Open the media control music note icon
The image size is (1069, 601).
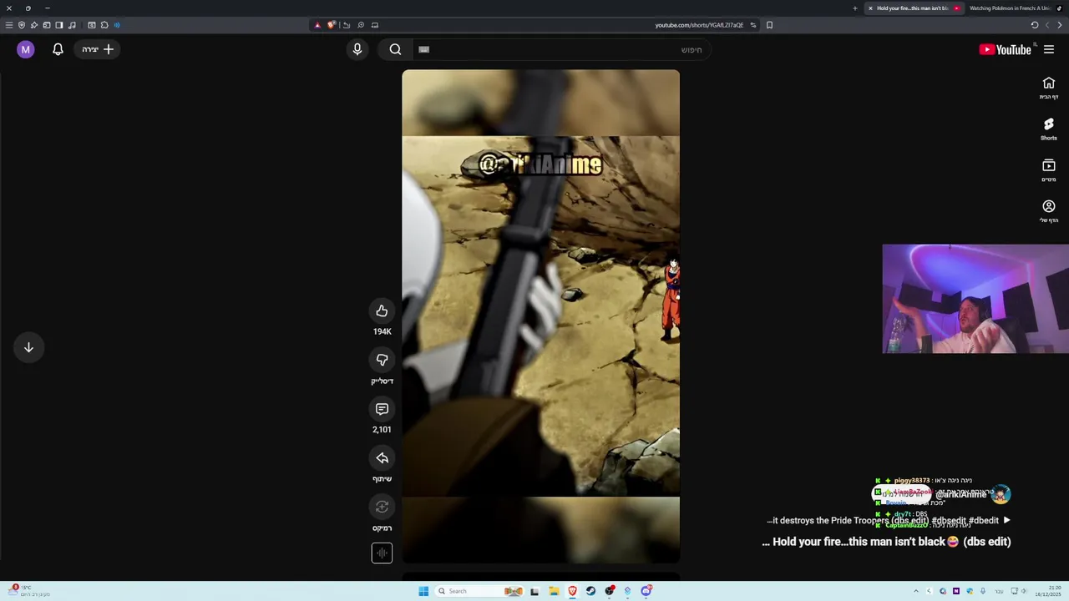pyautogui.click(x=72, y=25)
